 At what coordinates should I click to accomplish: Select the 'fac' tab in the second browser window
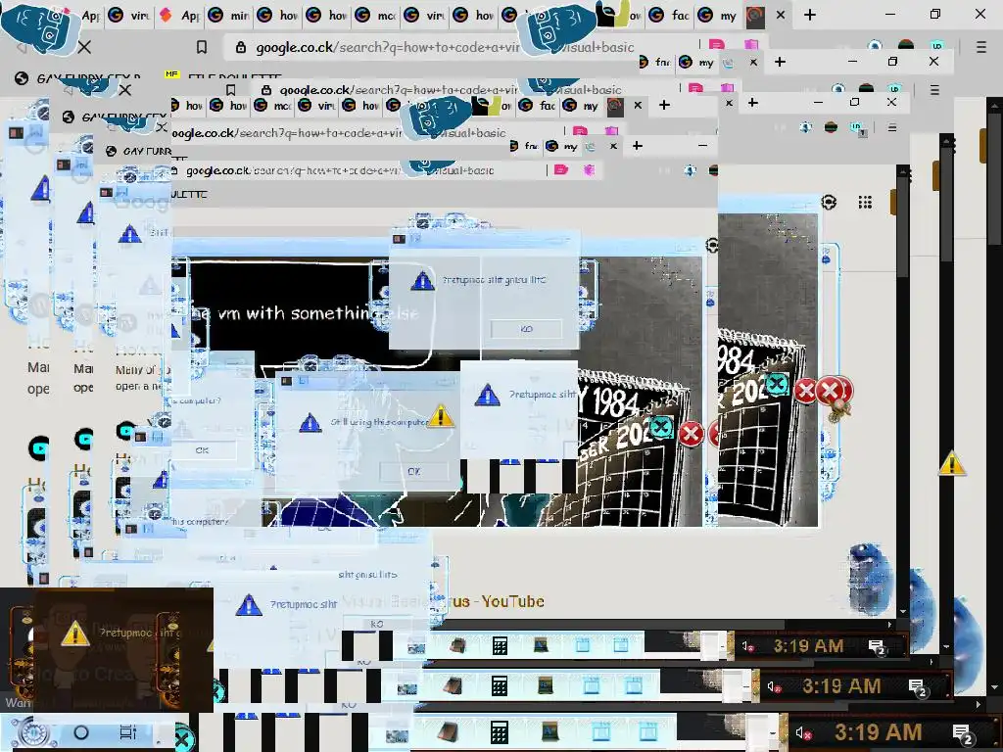pyautogui.click(x=656, y=62)
